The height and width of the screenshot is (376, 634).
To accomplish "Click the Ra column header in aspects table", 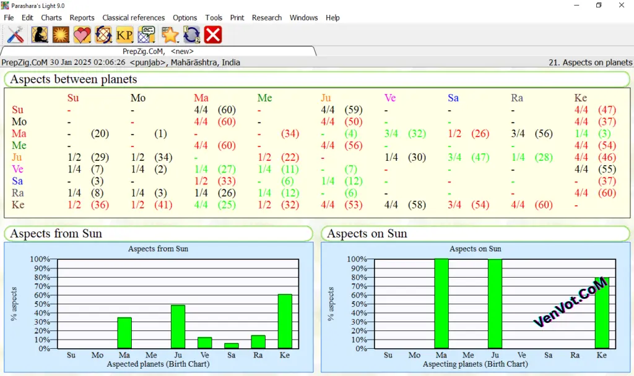I will [x=517, y=98].
